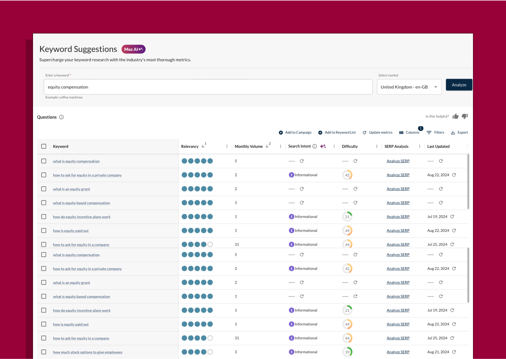Open the keyword link "how to ask for equity in a private company"
The width and height of the screenshot is (506, 359).
(x=87, y=175)
